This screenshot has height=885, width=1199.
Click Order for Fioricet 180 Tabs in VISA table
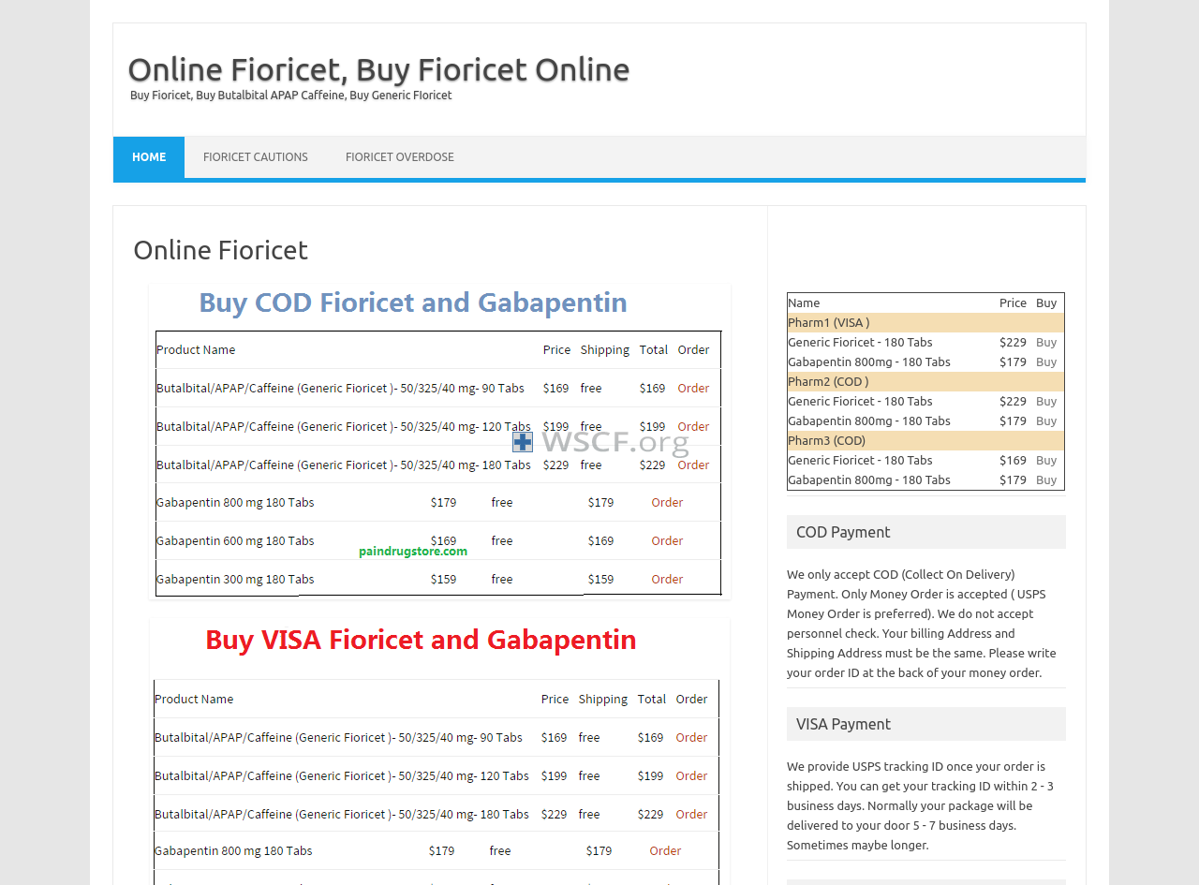pyautogui.click(x=691, y=814)
